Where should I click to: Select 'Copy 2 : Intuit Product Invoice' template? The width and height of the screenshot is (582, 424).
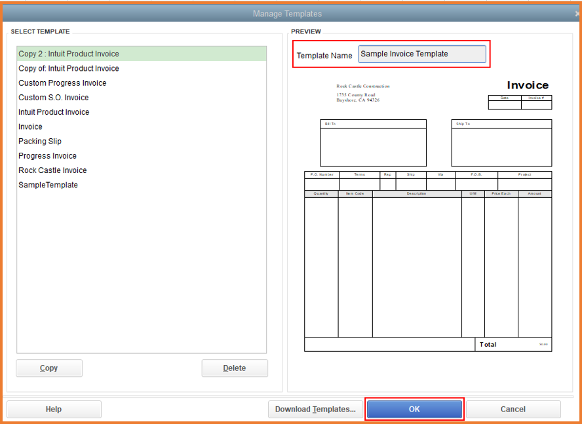pos(142,54)
